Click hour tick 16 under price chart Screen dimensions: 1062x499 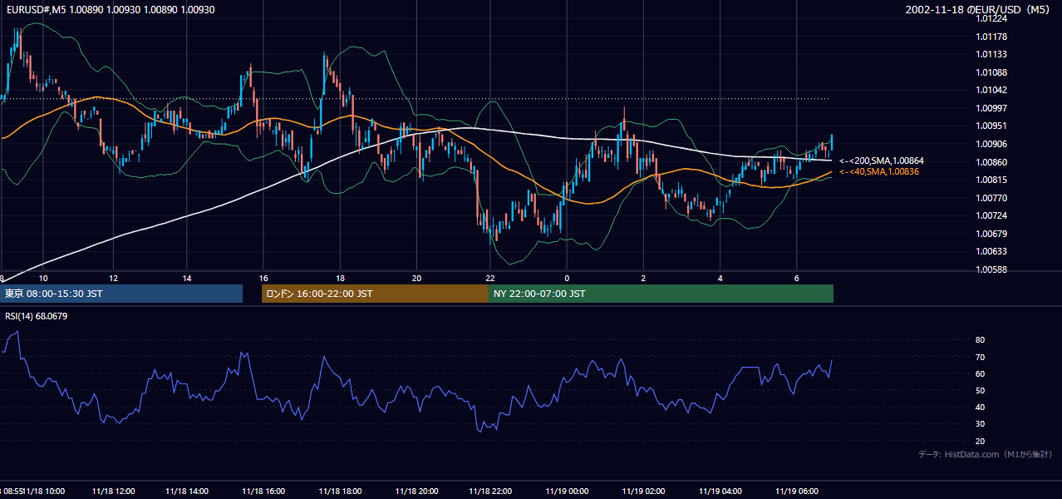(263, 278)
